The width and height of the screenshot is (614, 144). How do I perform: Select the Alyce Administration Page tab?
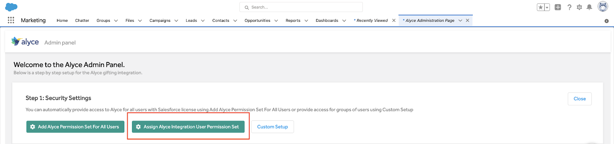428,21
